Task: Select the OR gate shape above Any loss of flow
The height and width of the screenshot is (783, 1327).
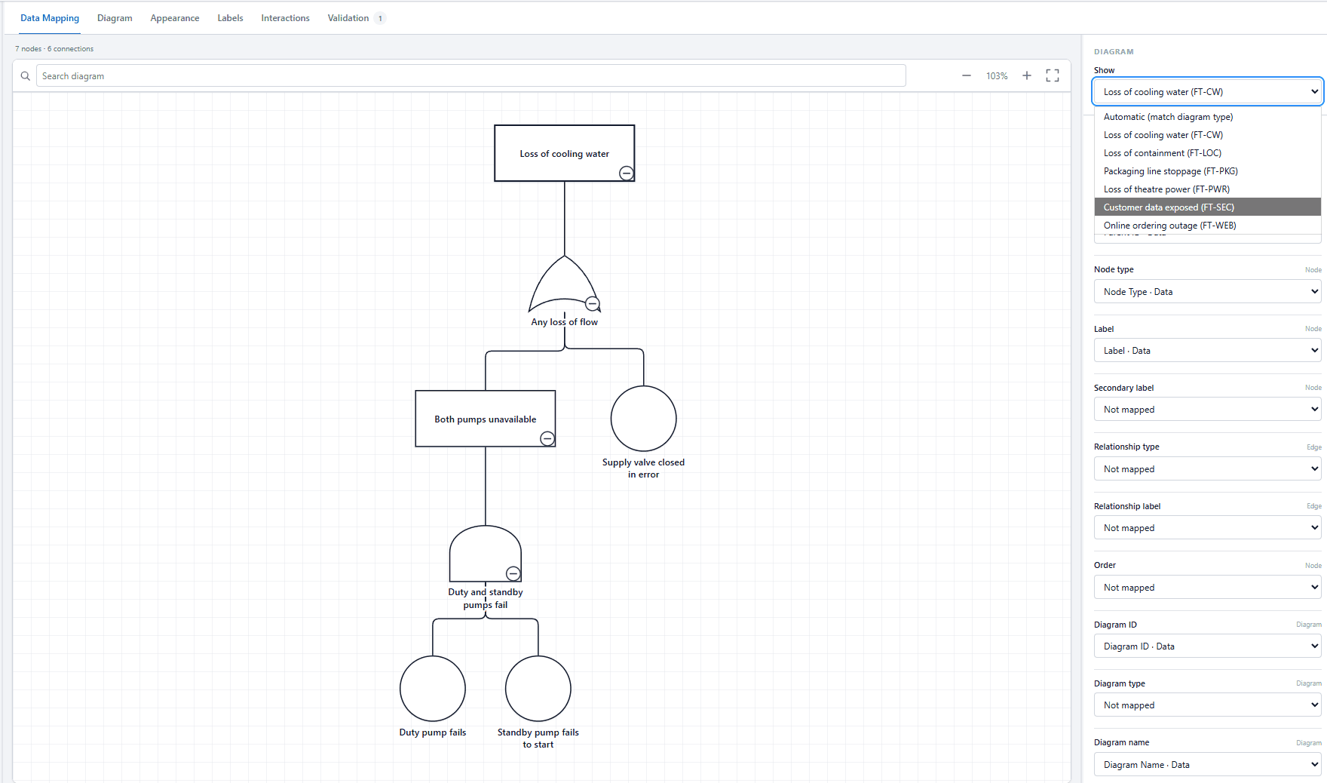Action: coord(564,284)
